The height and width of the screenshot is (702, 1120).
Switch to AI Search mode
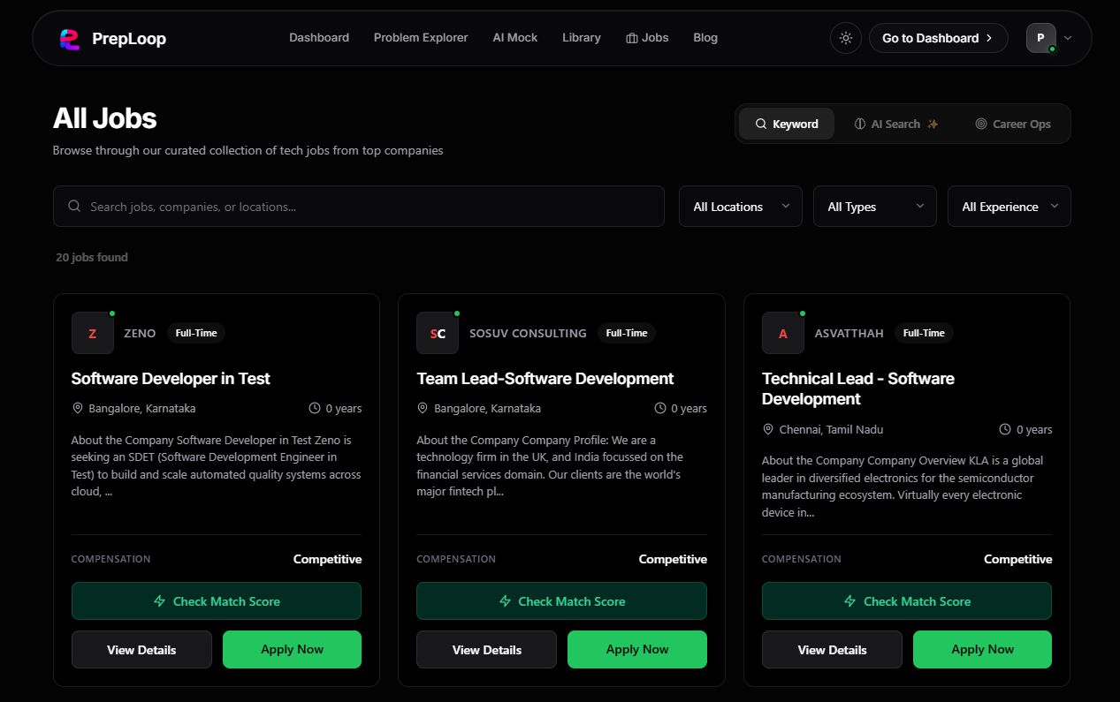[895, 124]
